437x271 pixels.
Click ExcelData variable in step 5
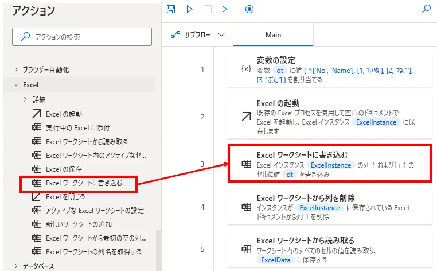pyautogui.click(x=276, y=260)
